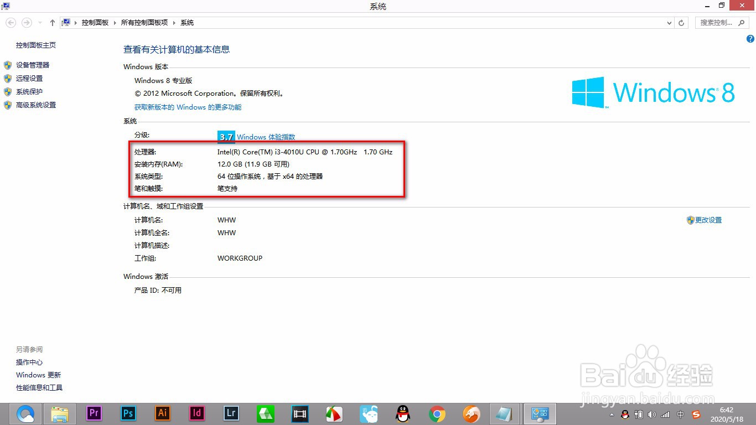Click 产品 ID: 不可用 text

point(158,291)
